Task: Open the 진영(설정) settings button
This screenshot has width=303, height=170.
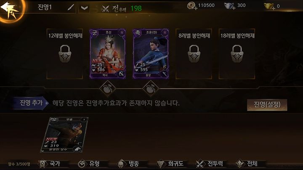Action: [267, 105]
